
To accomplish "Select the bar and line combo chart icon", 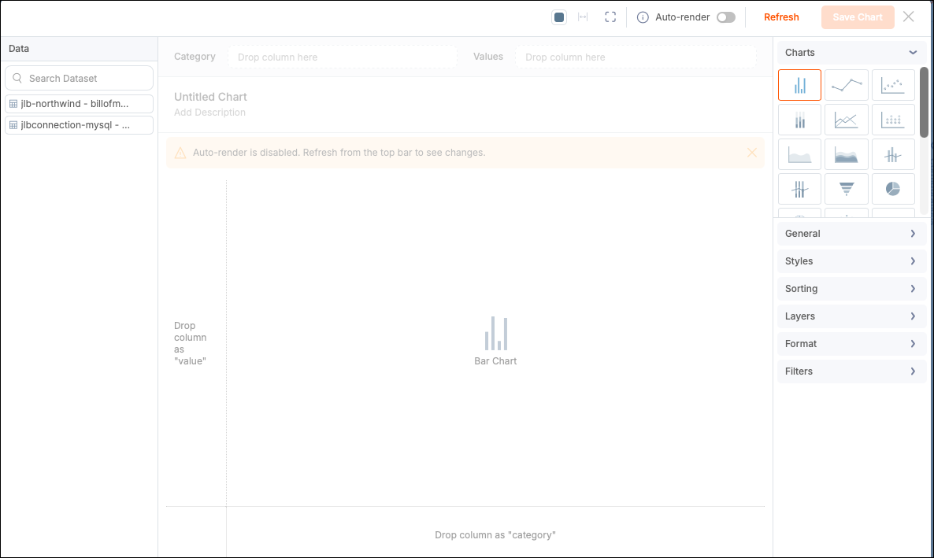I will coord(893,154).
